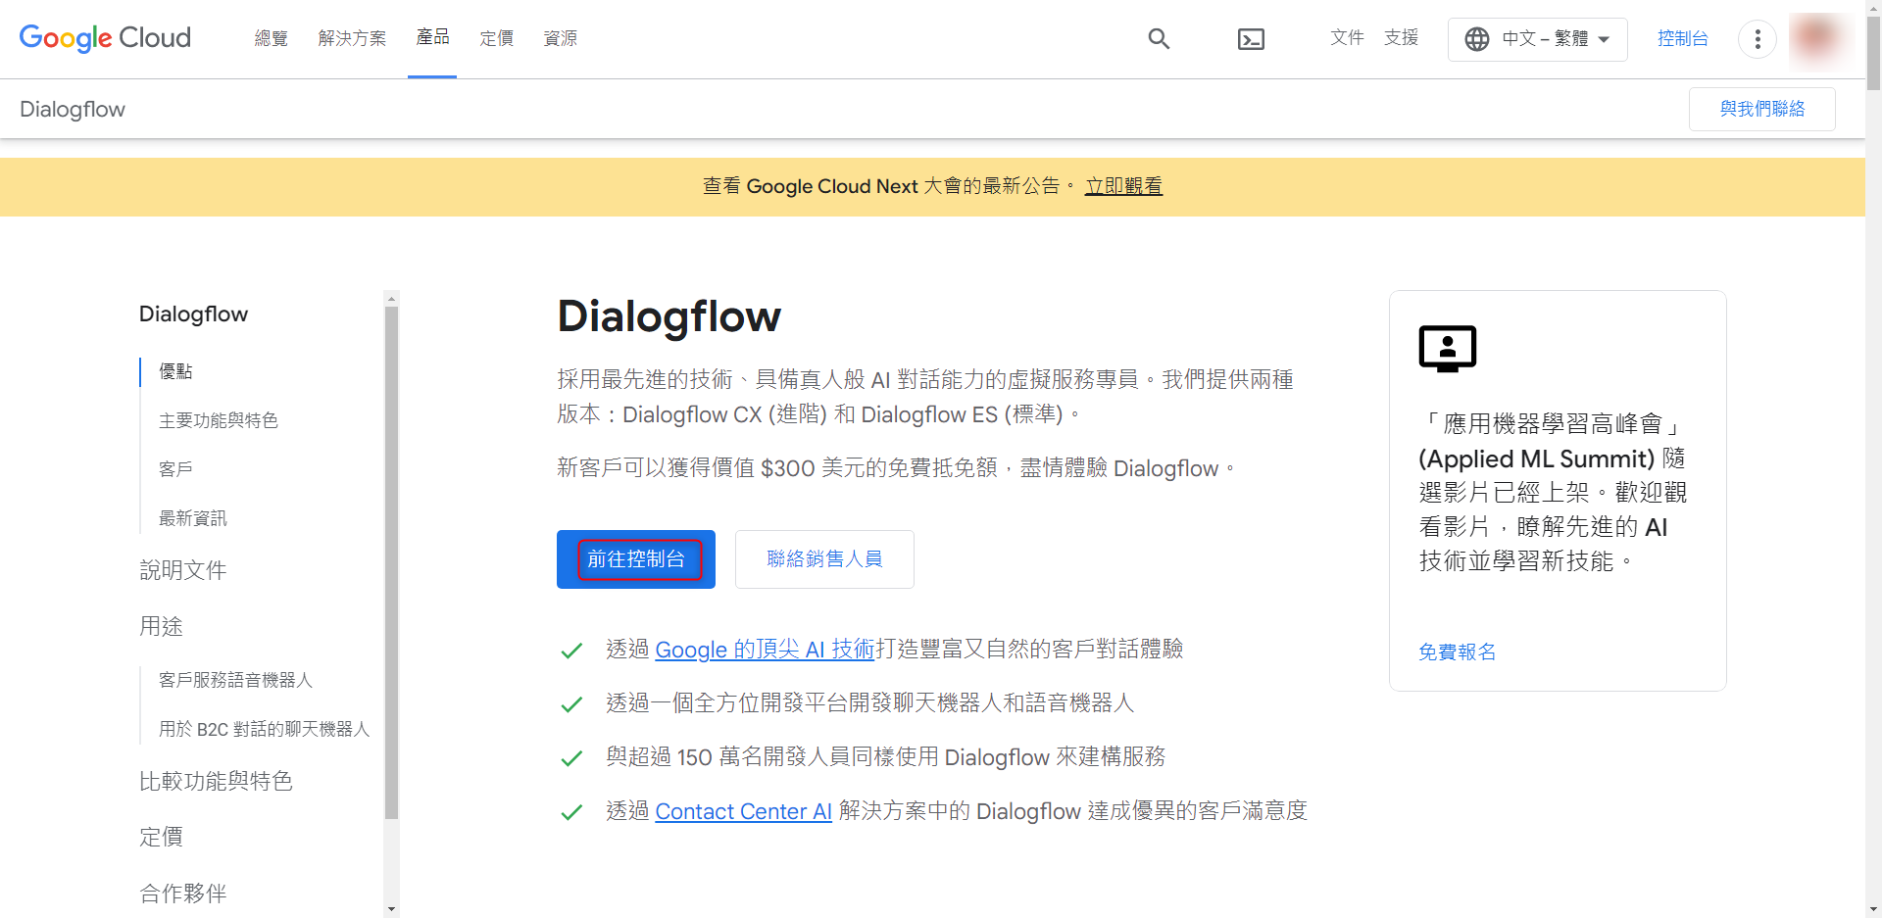The width and height of the screenshot is (1882, 918).
Task: Click the 前往控制台 button
Action: click(x=636, y=559)
